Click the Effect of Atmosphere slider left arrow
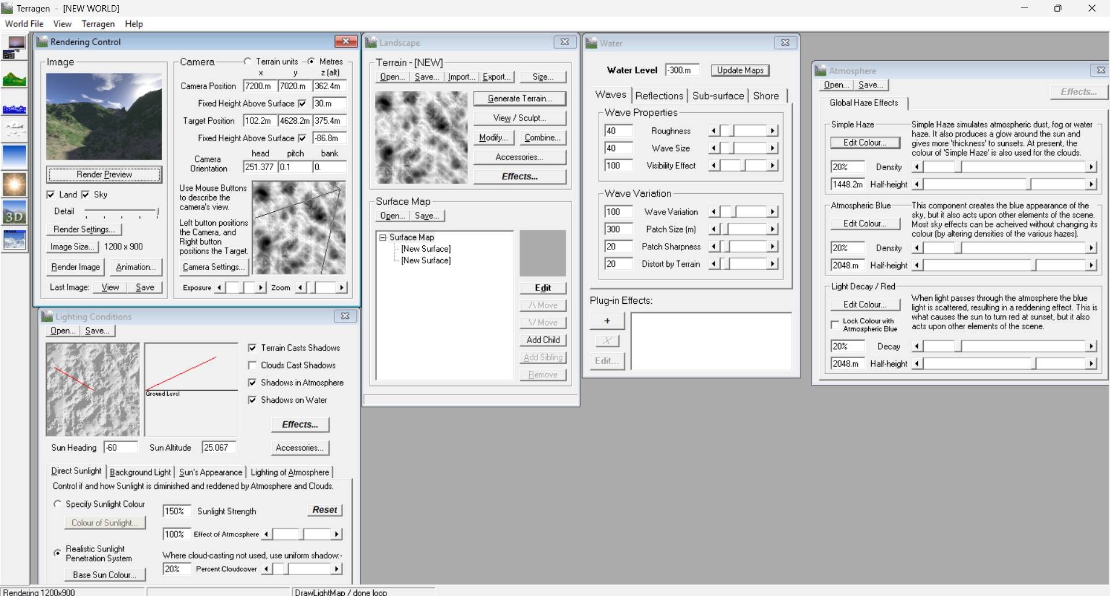The image size is (1110, 596). [x=266, y=534]
